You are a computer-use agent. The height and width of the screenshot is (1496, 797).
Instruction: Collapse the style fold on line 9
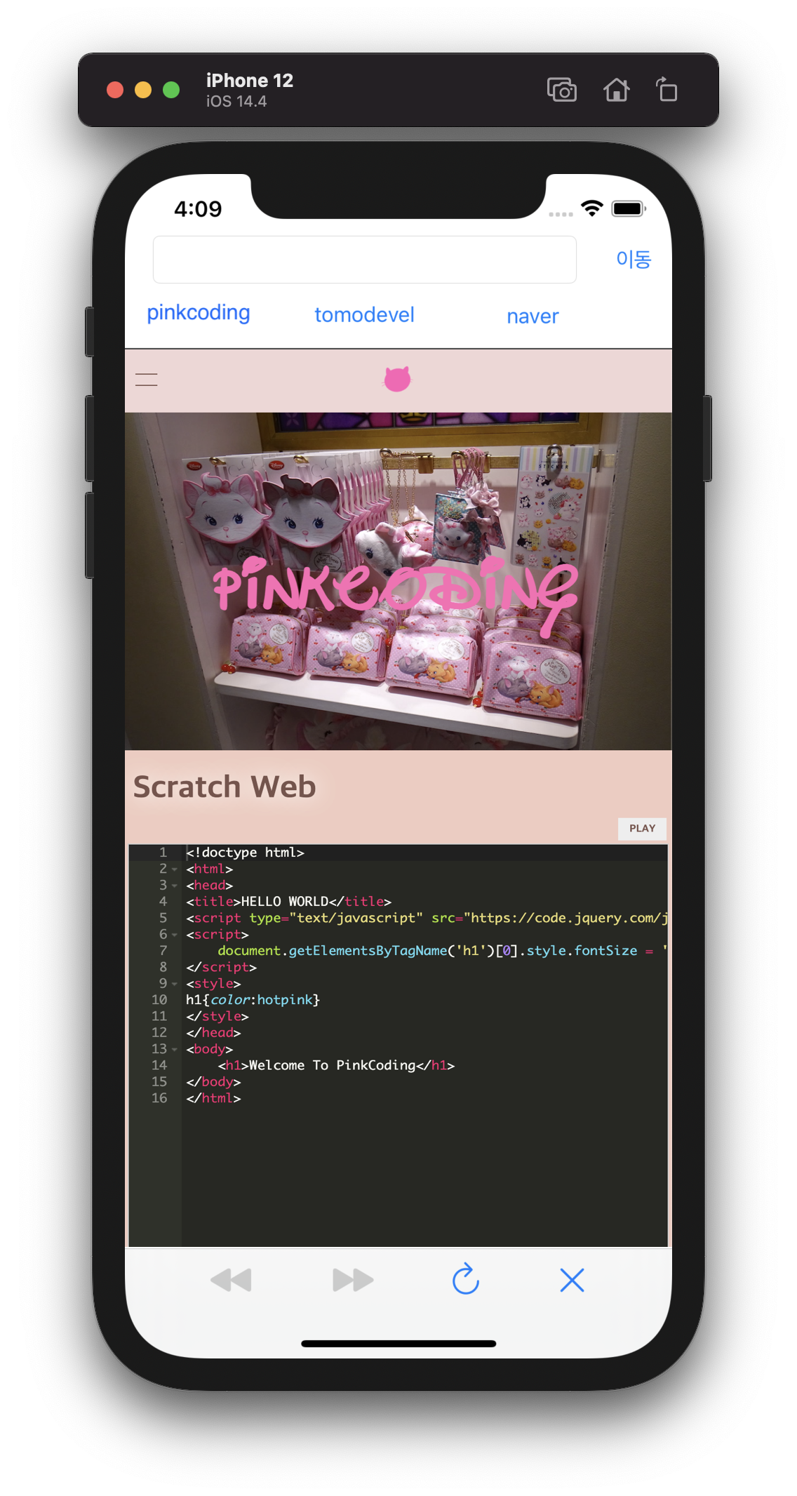[175, 984]
